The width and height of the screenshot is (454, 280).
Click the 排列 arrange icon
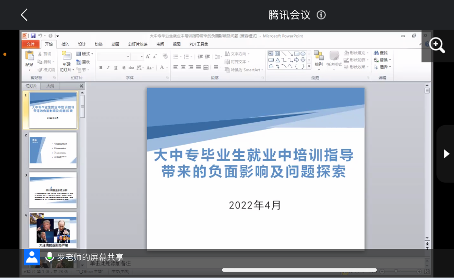(319, 56)
